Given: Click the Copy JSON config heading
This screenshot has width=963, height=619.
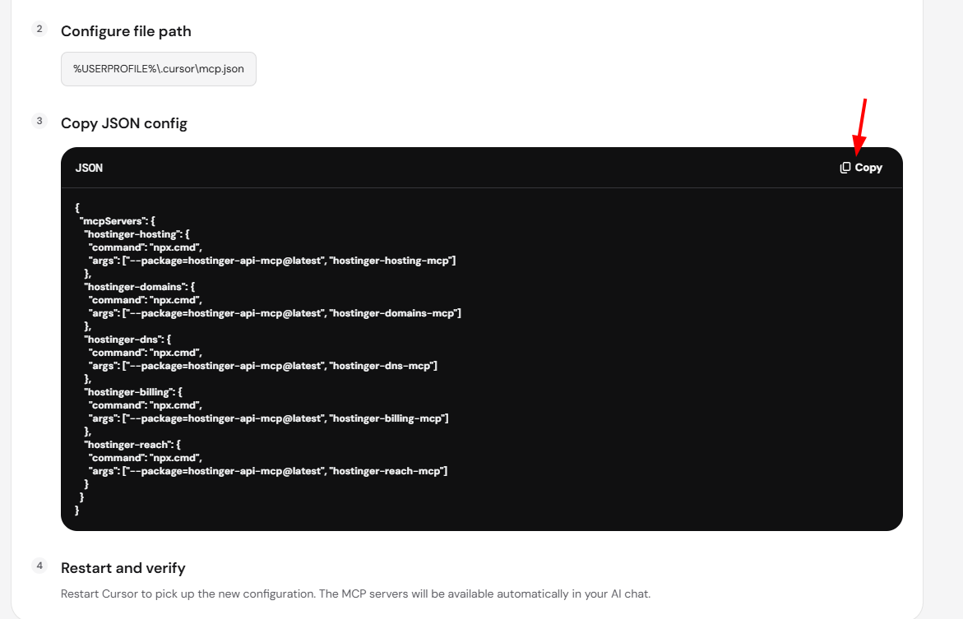Looking at the screenshot, I should click(x=124, y=123).
